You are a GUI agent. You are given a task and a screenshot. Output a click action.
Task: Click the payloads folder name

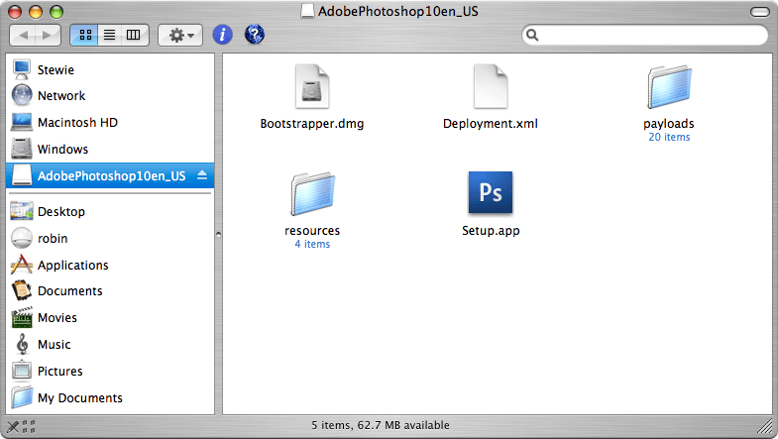pyautogui.click(x=669, y=124)
